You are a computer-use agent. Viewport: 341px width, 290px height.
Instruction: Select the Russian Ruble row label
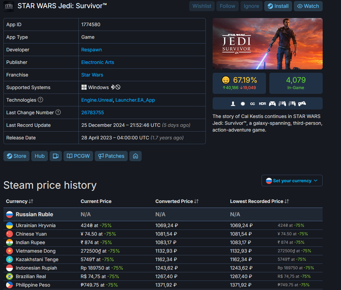pyautogui.click(x=34, y=215)
